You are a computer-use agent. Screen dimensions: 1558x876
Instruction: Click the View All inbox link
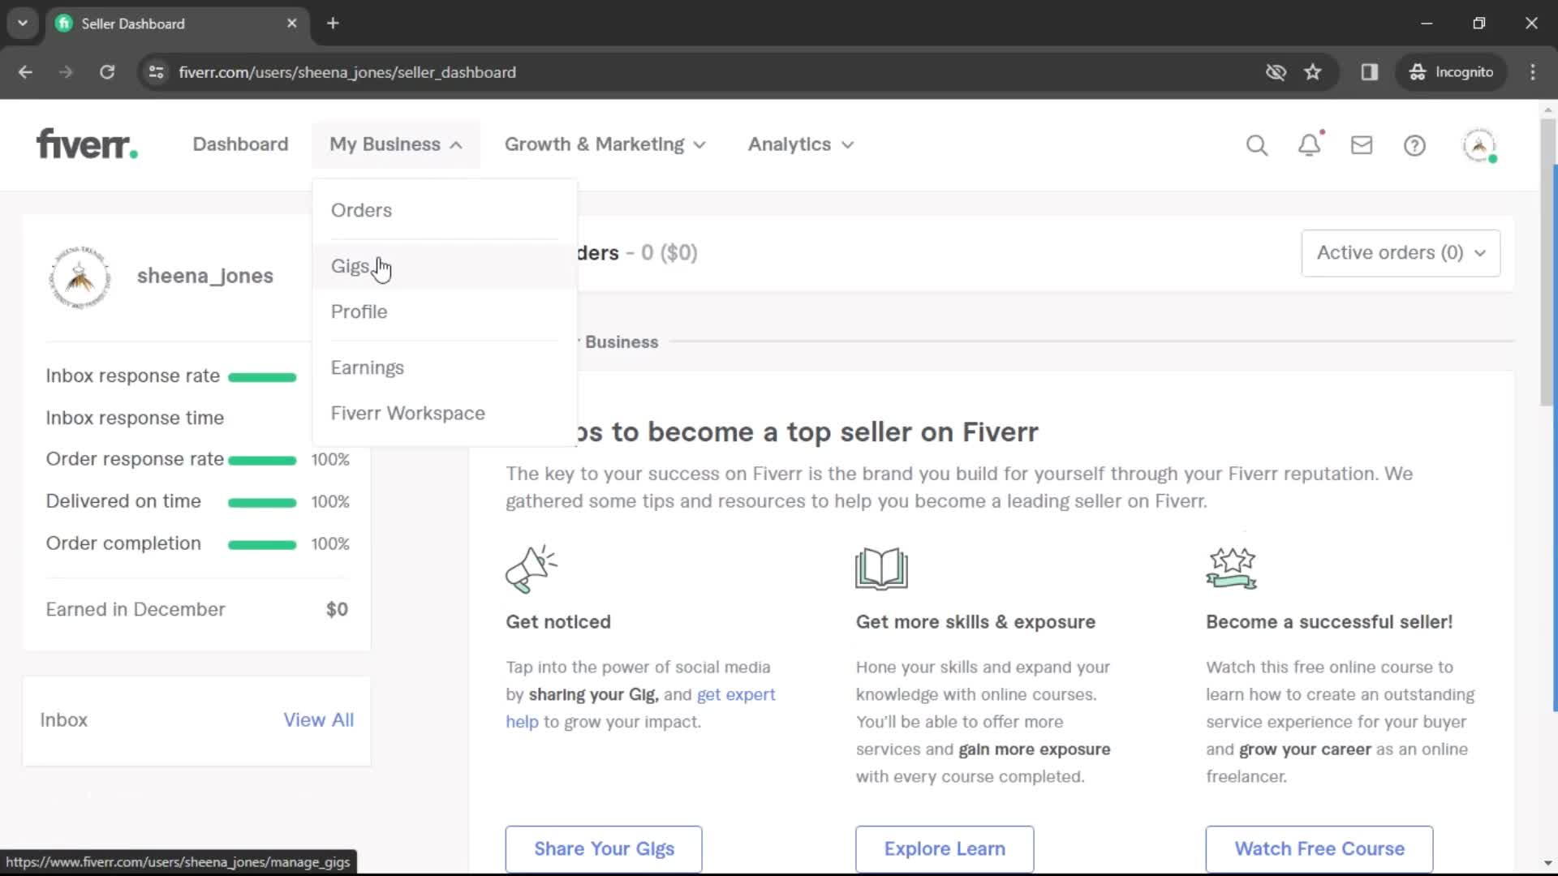319,719
